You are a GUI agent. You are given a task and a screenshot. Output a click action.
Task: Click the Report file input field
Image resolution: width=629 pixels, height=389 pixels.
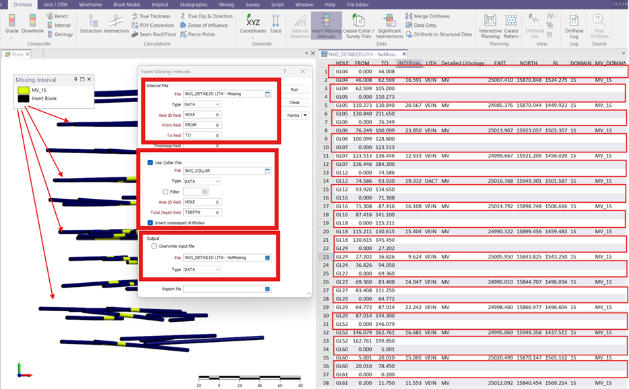(x=224, y=290)
